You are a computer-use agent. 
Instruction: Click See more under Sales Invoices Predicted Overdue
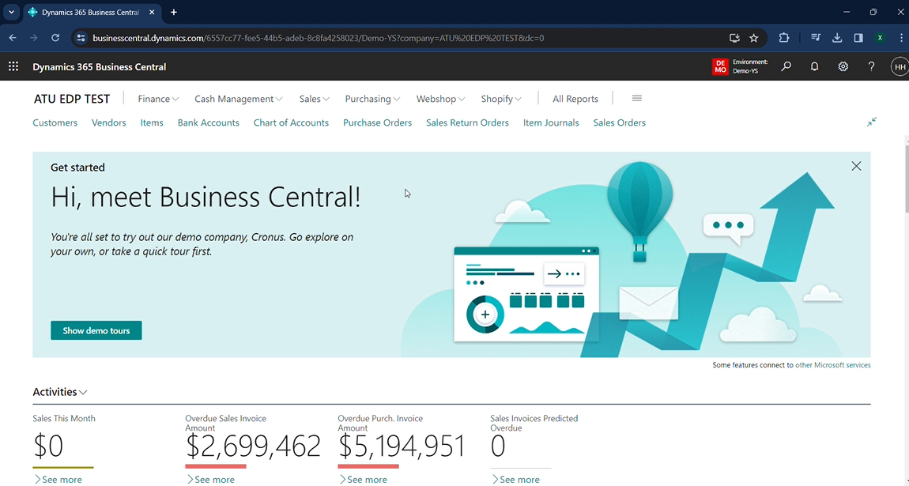[x=515, y=480]
